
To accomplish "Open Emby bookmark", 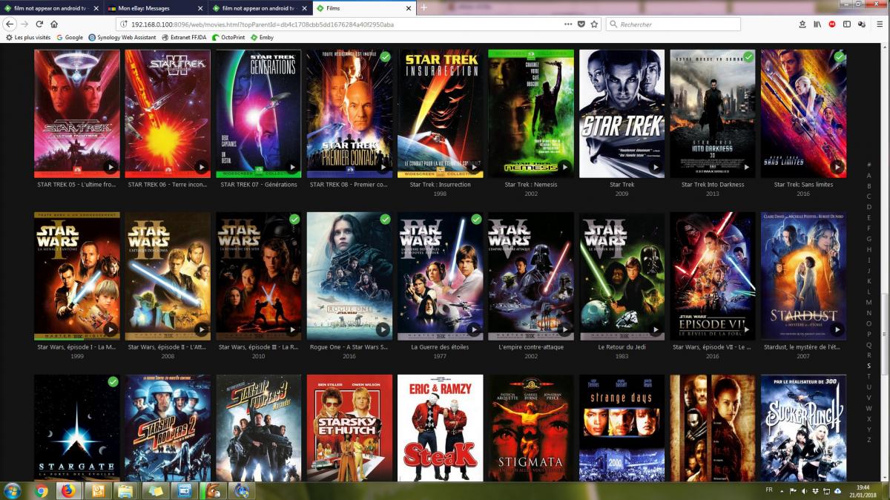I will pyautogui.click(x=263, y=37).
